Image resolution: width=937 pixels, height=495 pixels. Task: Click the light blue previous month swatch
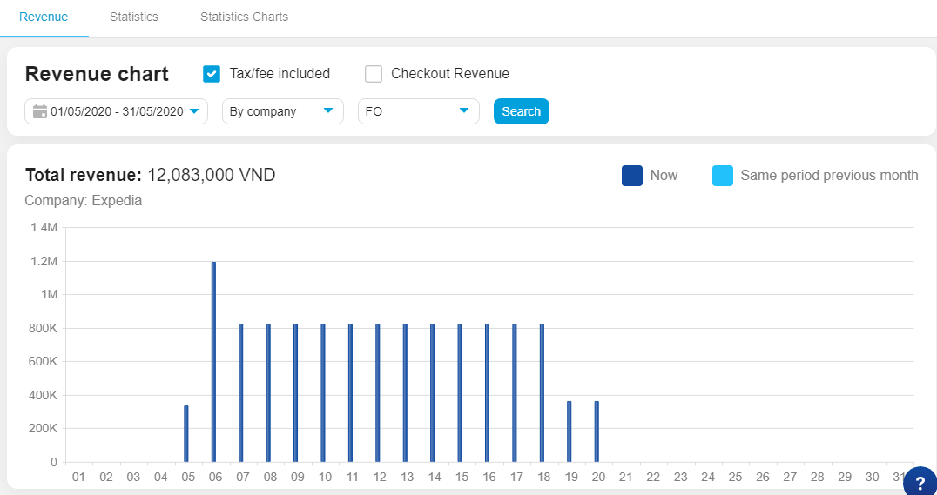tap(723, 176)
